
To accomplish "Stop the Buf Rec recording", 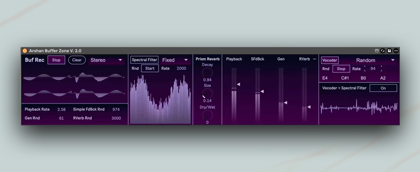I will [56, 60].
